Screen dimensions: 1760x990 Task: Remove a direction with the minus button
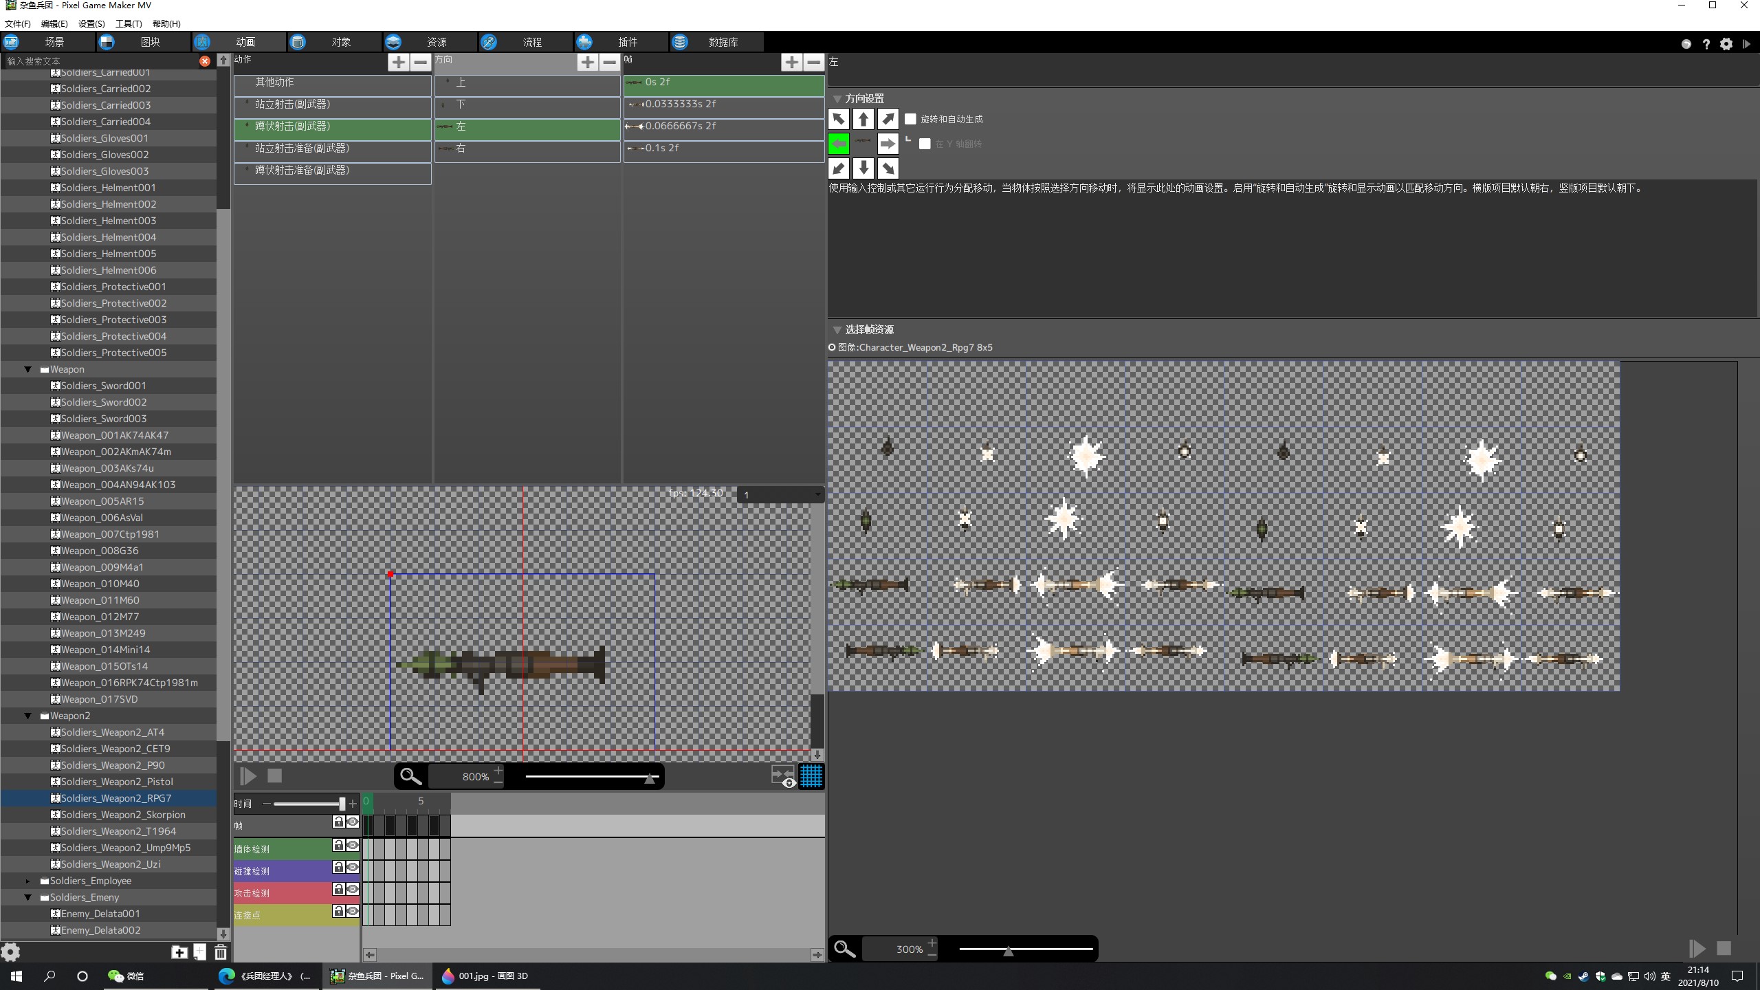(609, 63)
